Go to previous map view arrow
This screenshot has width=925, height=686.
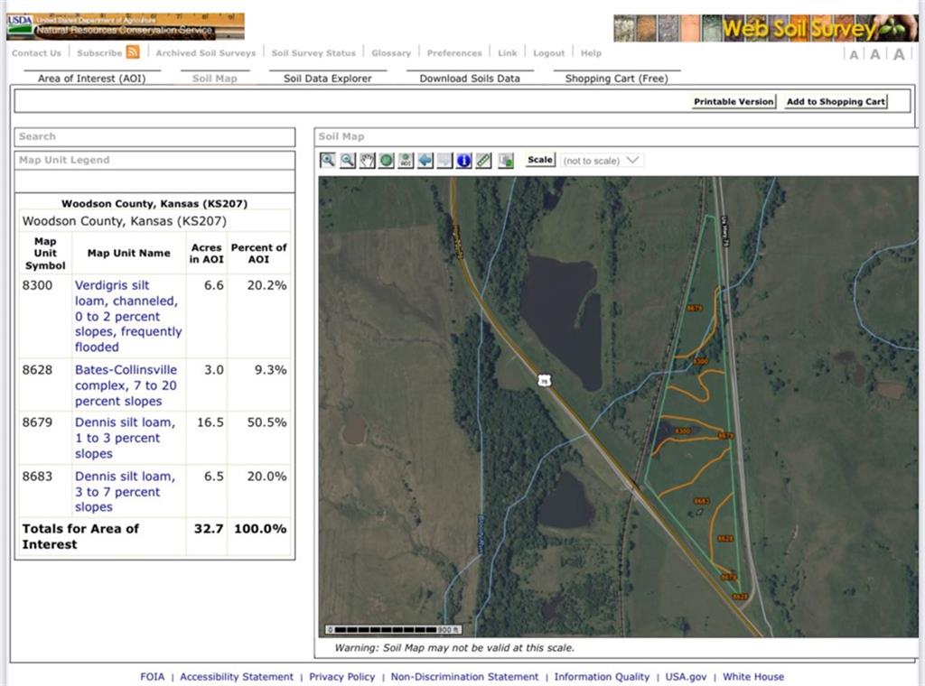[425, 160]
